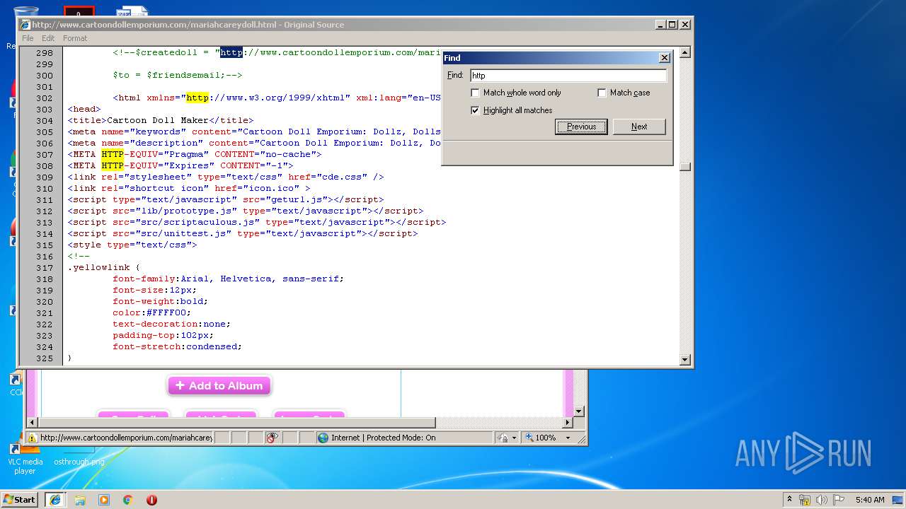Focus the Find text input field
Viewport: 906px width, 509px height.
pos(568,75)
